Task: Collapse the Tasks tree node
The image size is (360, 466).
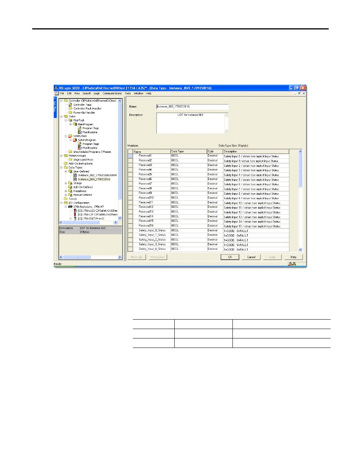Action: tap(61, 116)
